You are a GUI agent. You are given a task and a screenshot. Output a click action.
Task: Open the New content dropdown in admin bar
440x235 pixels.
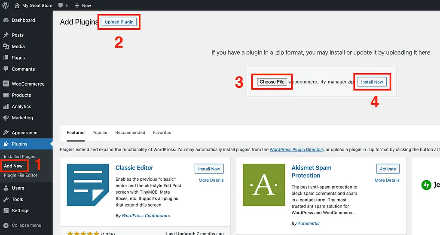click(x=82, y=6)
